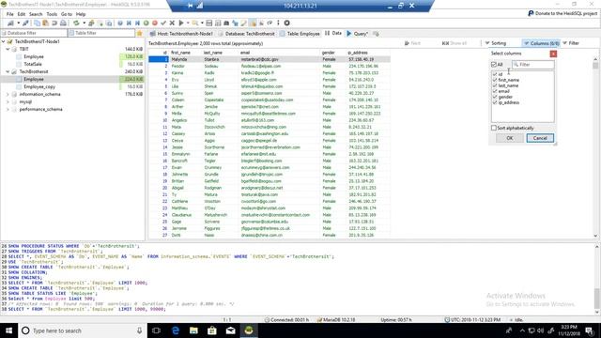The width and height of the screenshot is (601, 338).
Task: Uncheck the email column checkbox
Action: click(495, 91)
